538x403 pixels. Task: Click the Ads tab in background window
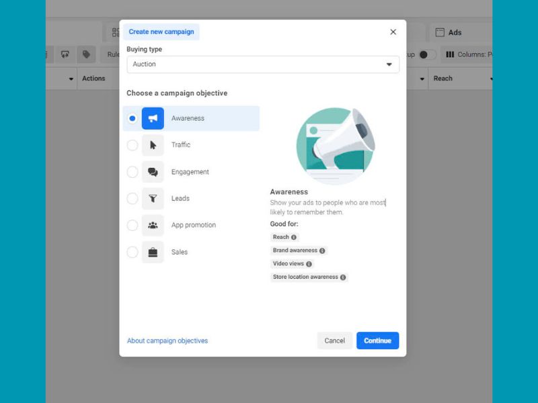tap(461, 32)
